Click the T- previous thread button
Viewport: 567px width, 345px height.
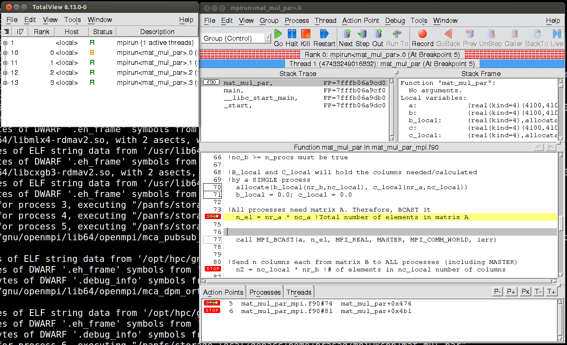click(538, 291)
